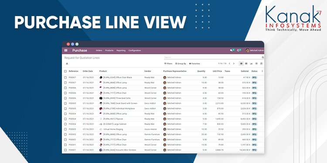Check the Acoustic Bloc Screens row checkbox
Viewport: 327px width, 163px height.
(65, 150)
